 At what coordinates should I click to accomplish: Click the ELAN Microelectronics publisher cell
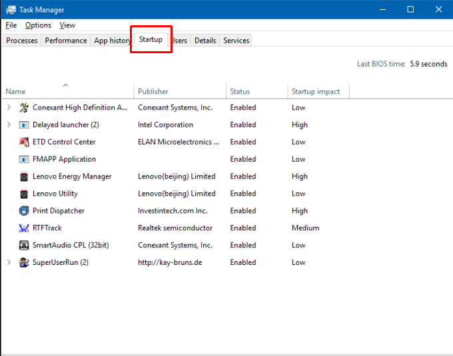(179, 142)
